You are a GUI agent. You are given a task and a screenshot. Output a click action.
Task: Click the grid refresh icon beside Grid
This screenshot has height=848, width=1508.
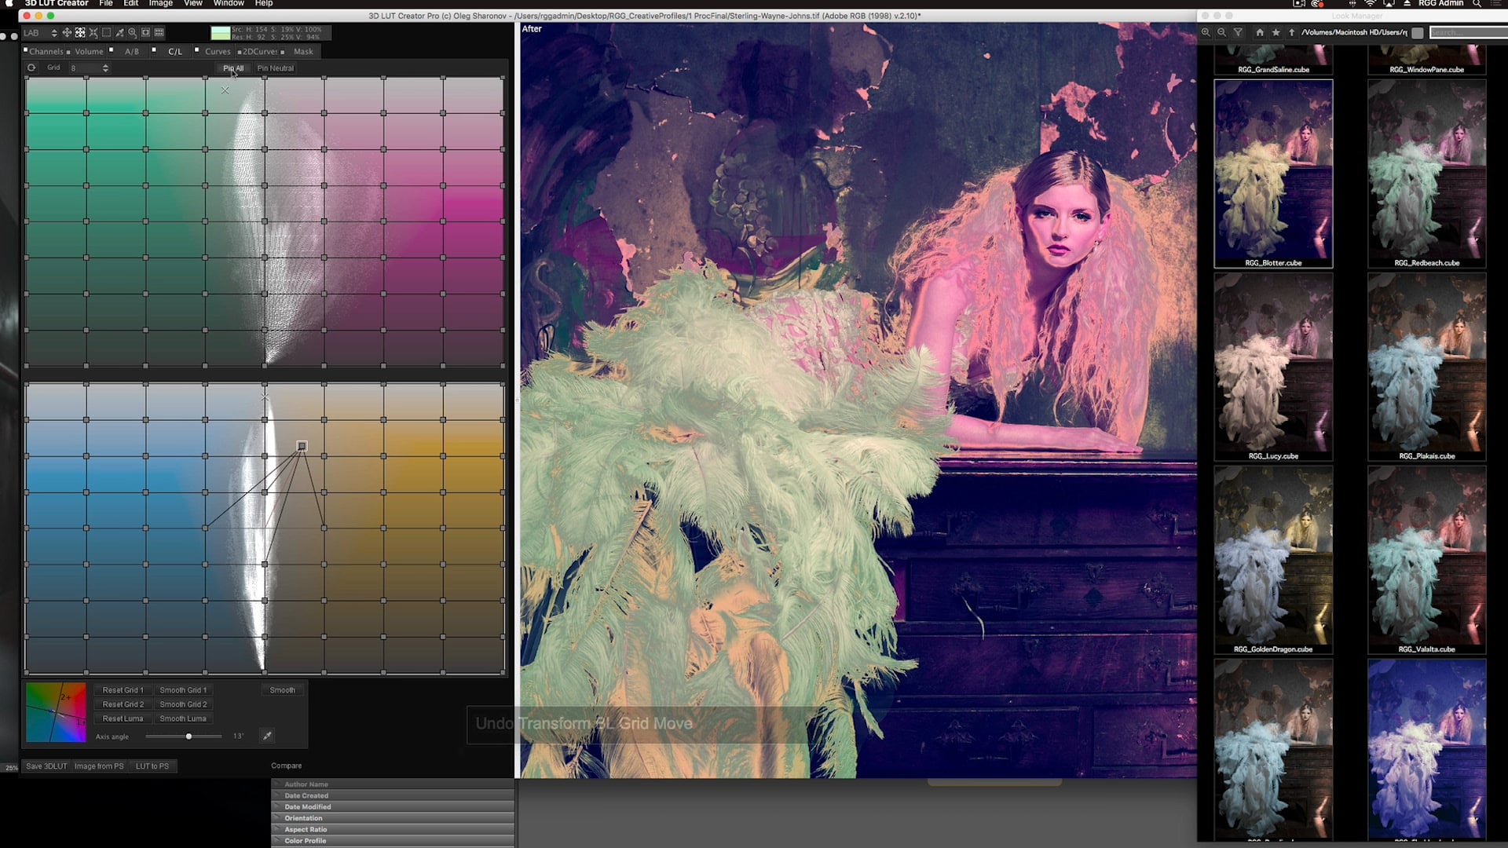pos(31,68)
